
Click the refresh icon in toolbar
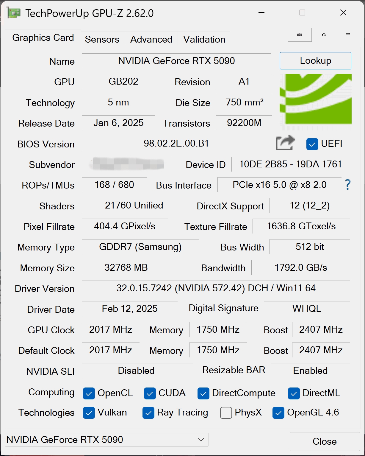pyautogui.click(x=324, y=35)
